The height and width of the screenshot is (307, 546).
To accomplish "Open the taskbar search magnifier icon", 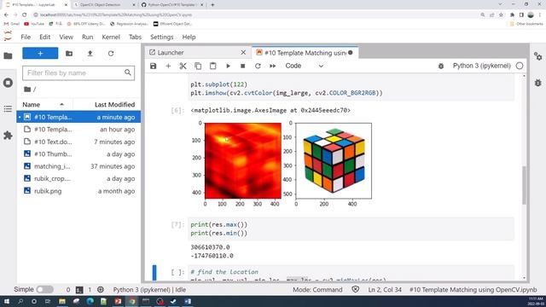I will click(x=20, y=301).
